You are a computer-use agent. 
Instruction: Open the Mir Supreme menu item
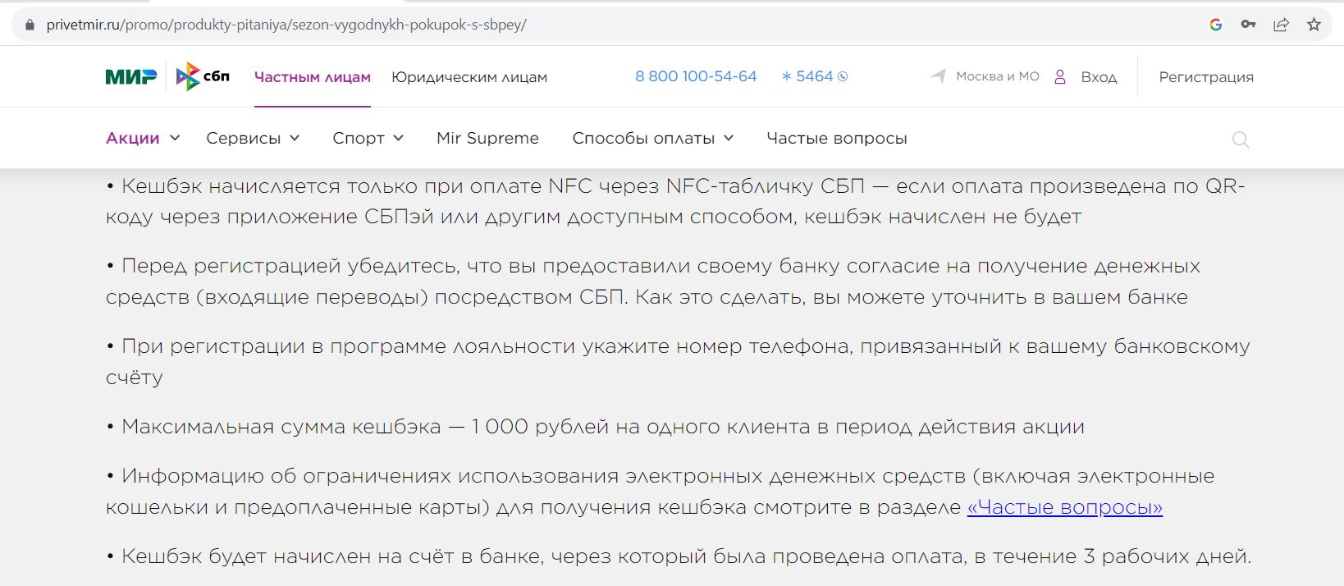click(x=487, y=138)
